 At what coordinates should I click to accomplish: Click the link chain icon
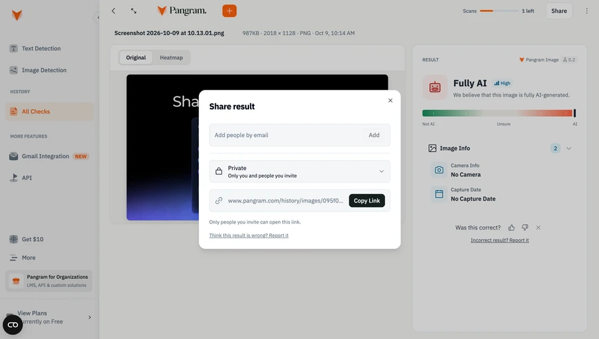pyautogui.click(x=219, y=201)
